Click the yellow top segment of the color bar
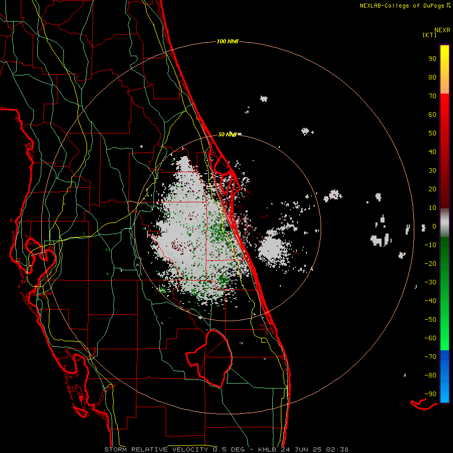Screen dimensions: 453x453 click(x=444, y=69)
